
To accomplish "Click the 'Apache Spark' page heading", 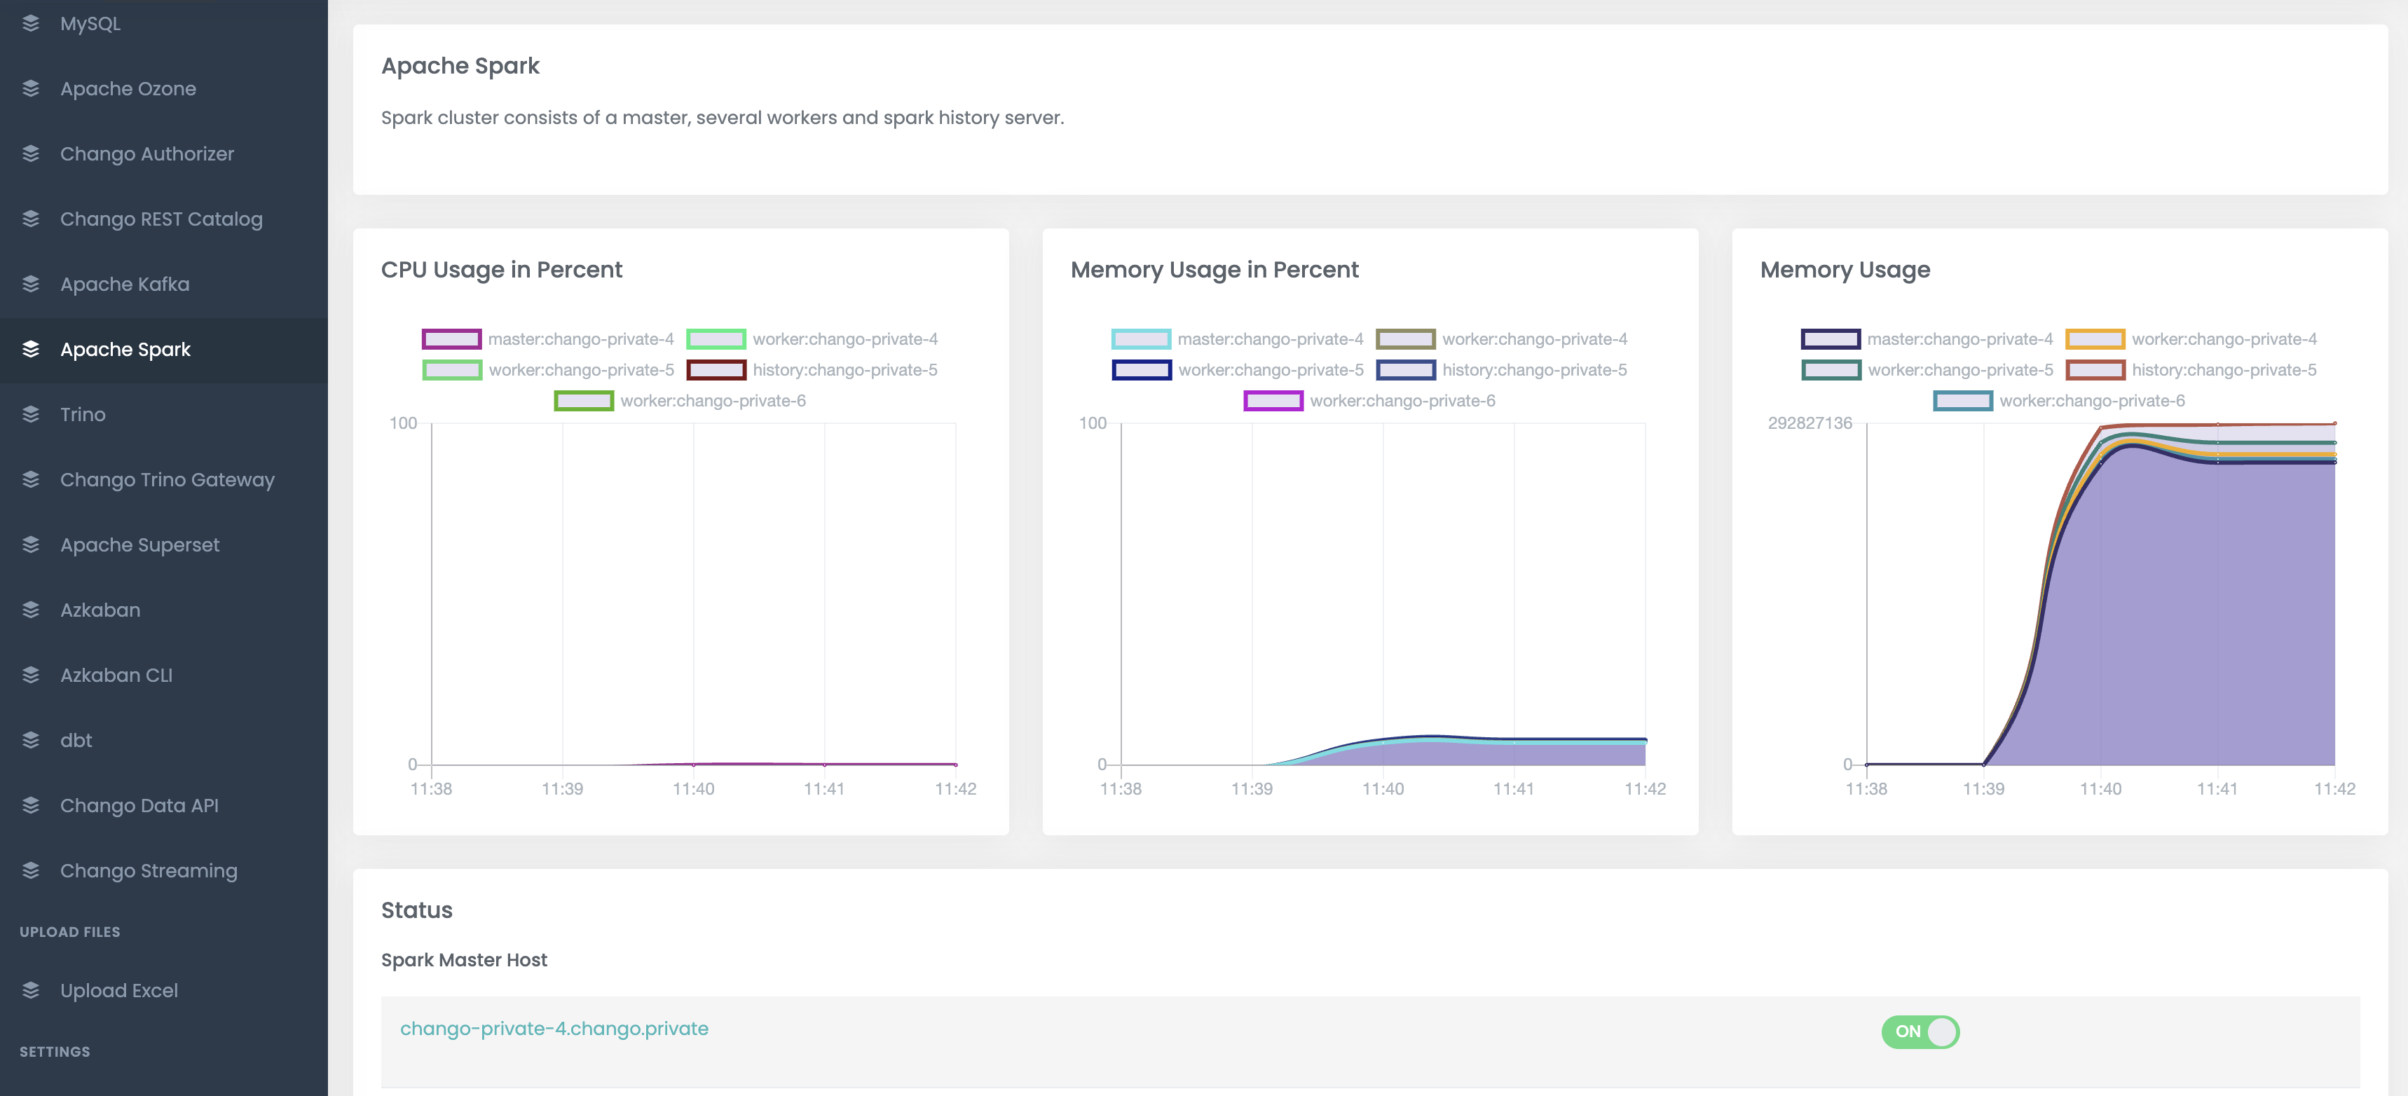I will coord(460,67).
